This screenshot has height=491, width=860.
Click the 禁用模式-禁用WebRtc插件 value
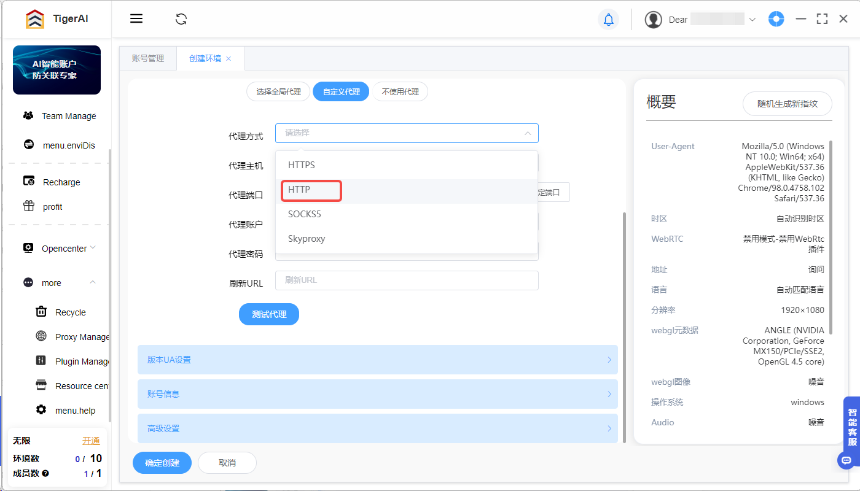coord(784,244)
